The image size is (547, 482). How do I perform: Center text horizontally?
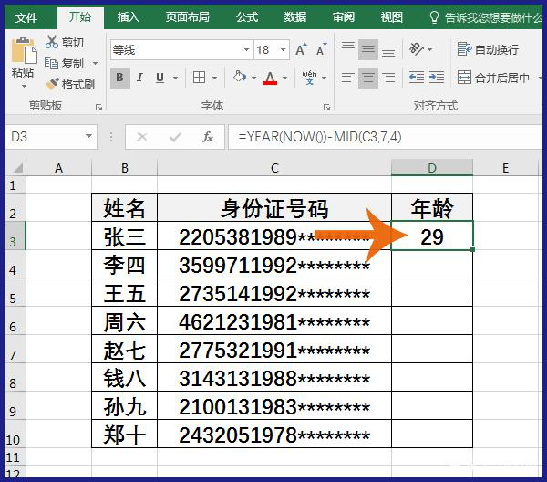[368, 78]
